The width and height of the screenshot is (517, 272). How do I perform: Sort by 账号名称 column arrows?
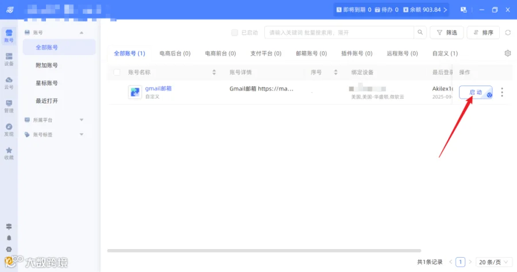[214, 72]
